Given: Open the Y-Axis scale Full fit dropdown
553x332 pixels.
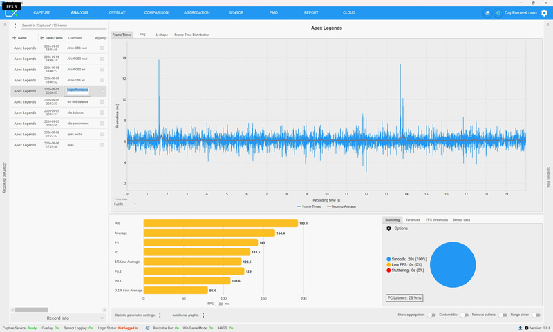Looking at the screenshot, I should coord(125,204).
